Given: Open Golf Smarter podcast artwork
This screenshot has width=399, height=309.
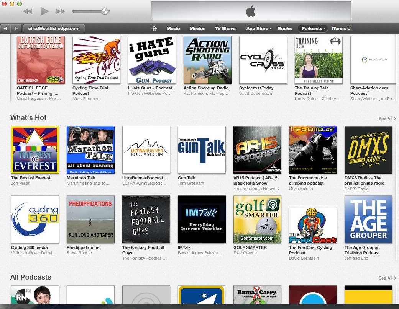Looking at the screenshot, I should pos(257,220).
